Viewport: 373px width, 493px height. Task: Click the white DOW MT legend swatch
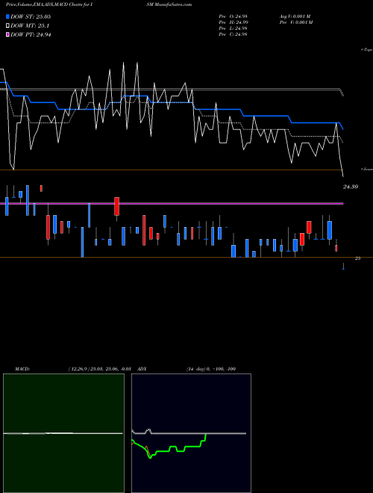click(x=8, y=25)
